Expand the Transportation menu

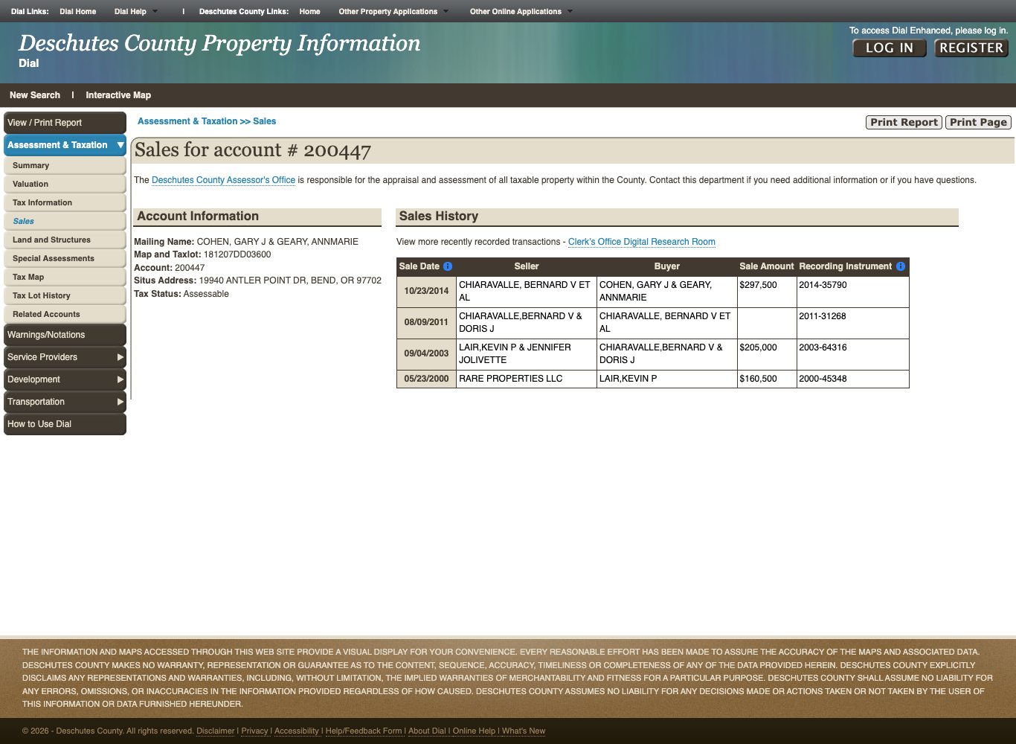point(65,402)
